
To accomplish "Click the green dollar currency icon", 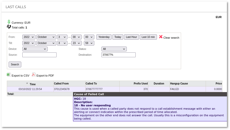I will click(x=9, y=22).
